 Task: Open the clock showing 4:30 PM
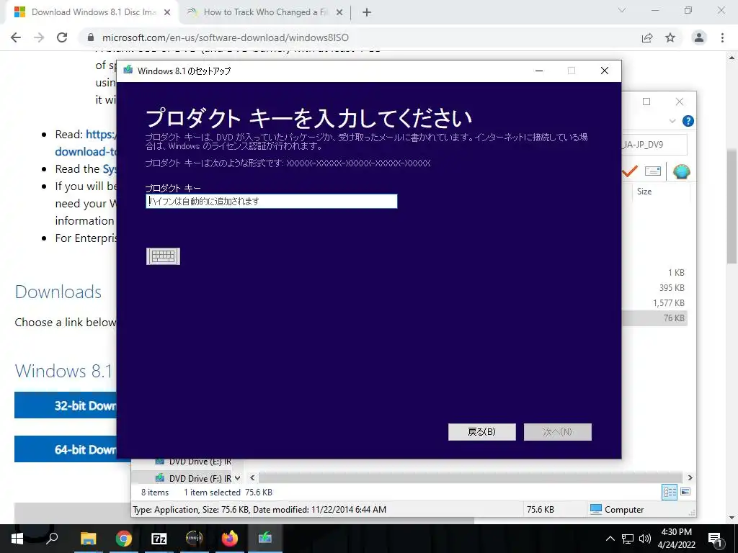click(x=676, y=539)
